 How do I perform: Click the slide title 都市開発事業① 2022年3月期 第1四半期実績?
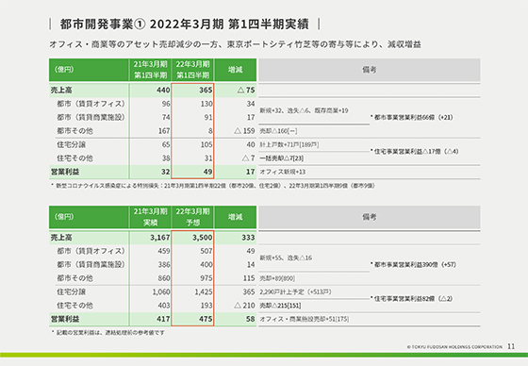pos(184,24)
